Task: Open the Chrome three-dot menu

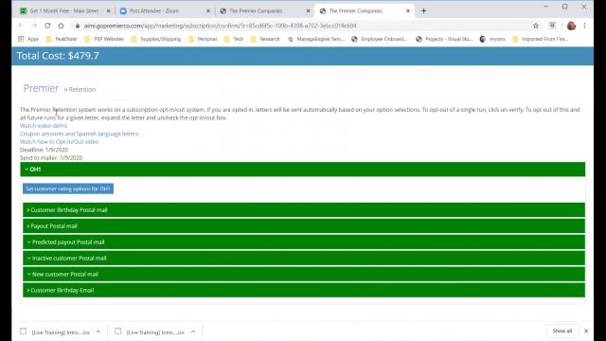Action: pyautogui.click(x=584, y=26)
